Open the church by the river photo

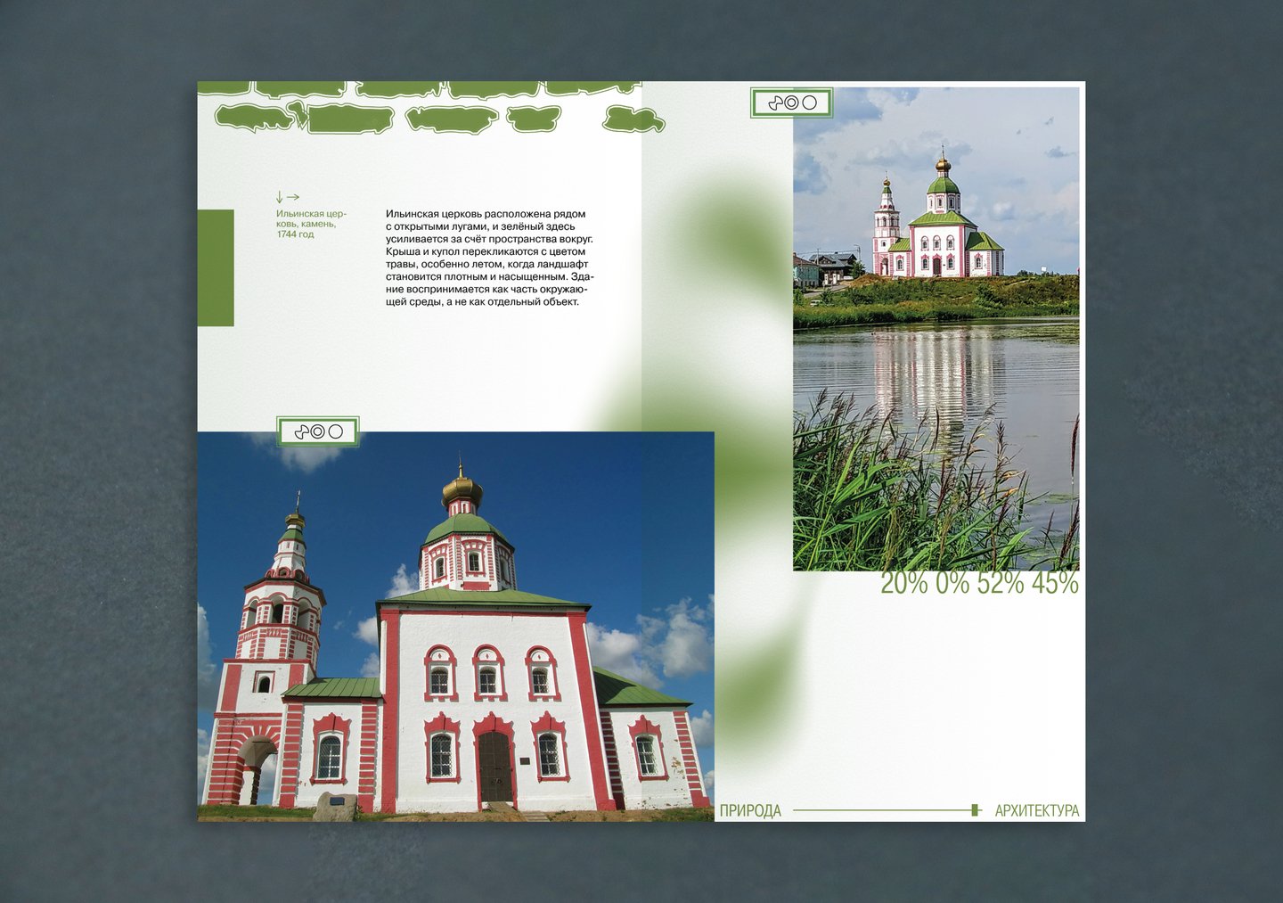[936, 329]
